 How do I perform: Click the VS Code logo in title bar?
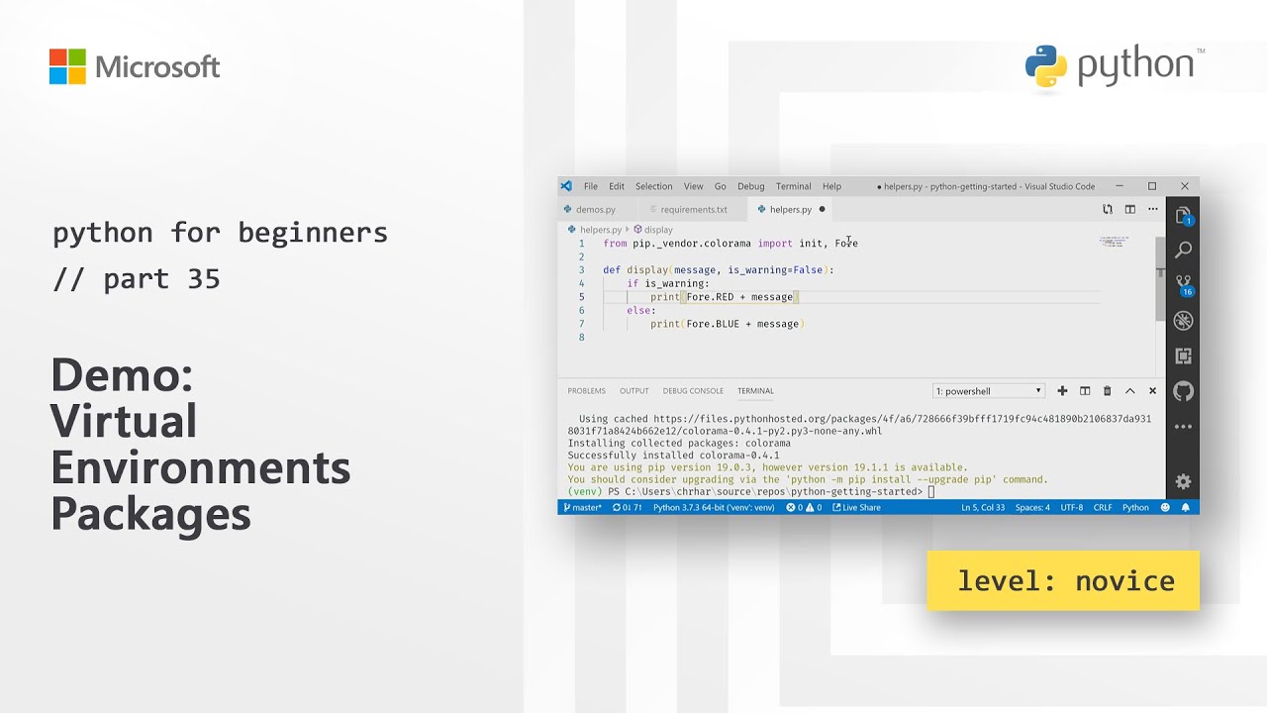(566, 186)
